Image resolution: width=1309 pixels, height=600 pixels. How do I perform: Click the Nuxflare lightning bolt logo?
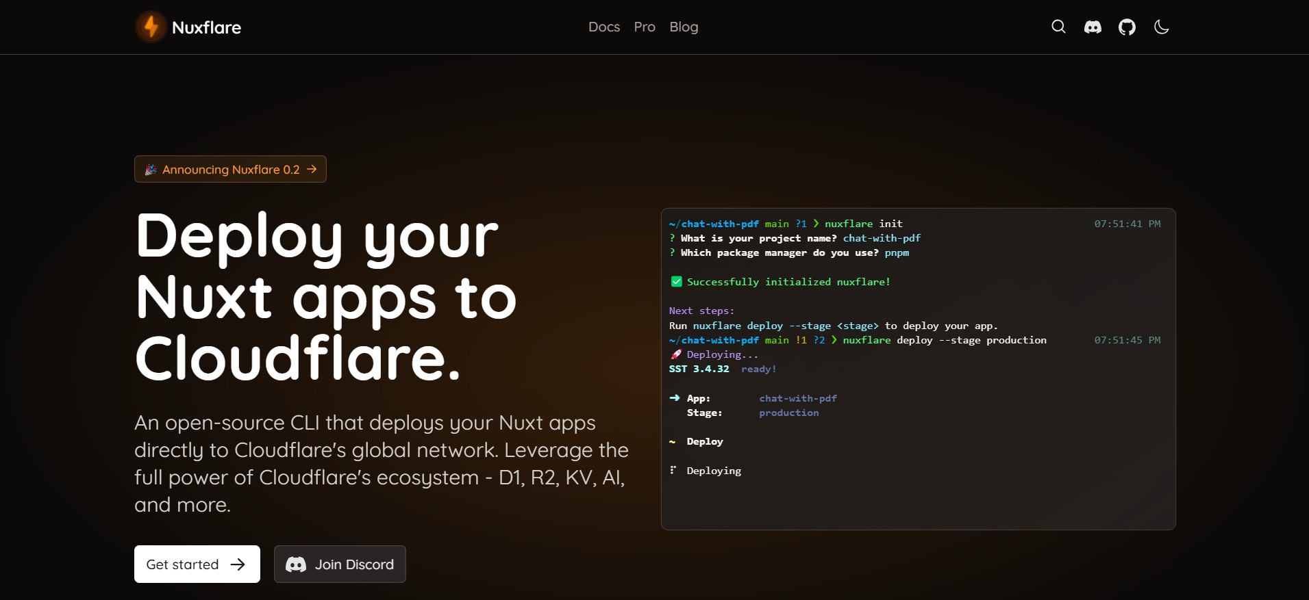(x=151, y=27)
